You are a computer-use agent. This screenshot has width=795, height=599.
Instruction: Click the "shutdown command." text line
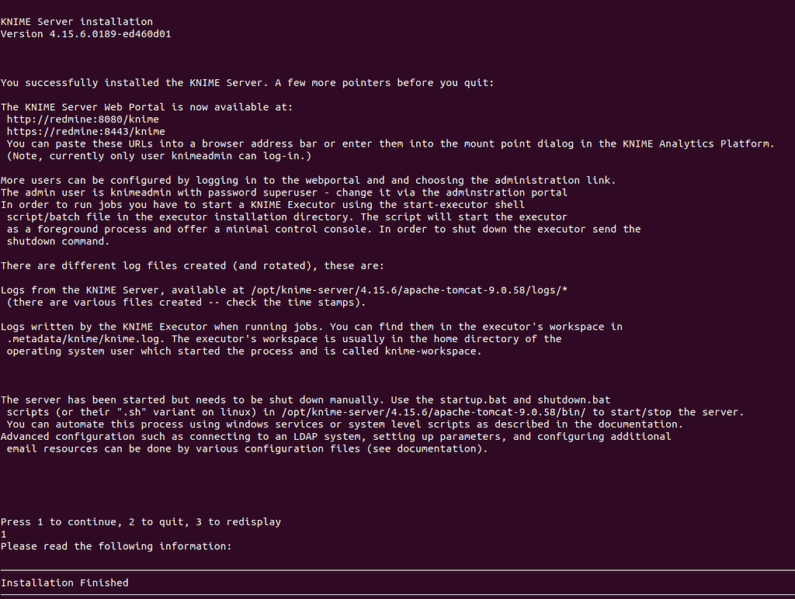58,241
